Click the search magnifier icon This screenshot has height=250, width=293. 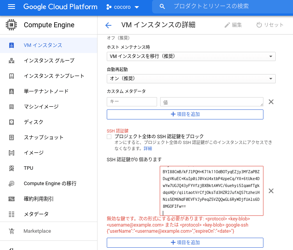tap(162, 7)
